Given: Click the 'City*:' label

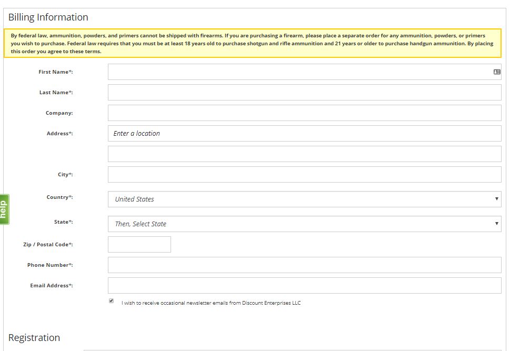Looking at the screenshot, I should [65, 174].
